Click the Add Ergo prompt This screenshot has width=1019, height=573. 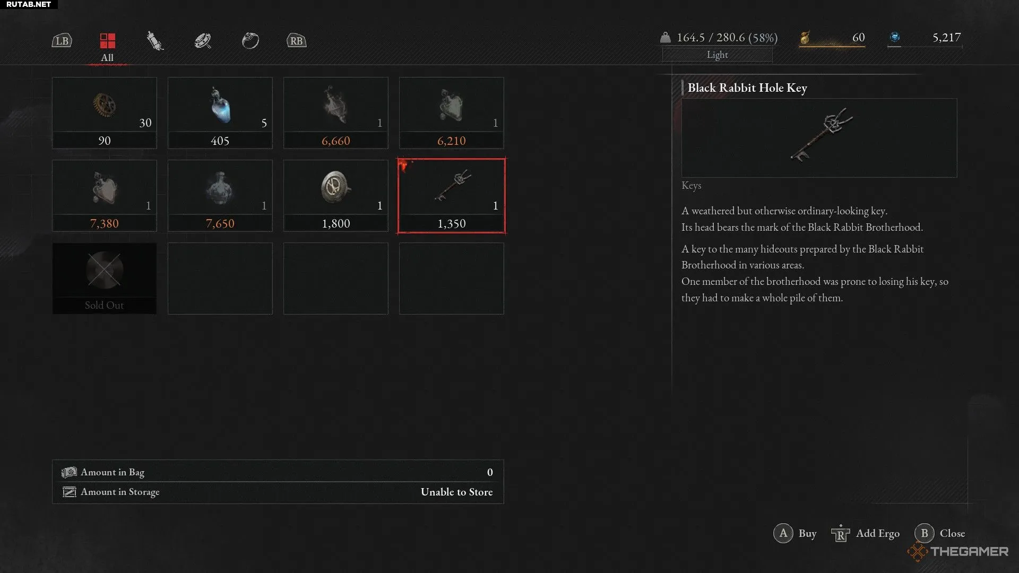pos(865,533)
